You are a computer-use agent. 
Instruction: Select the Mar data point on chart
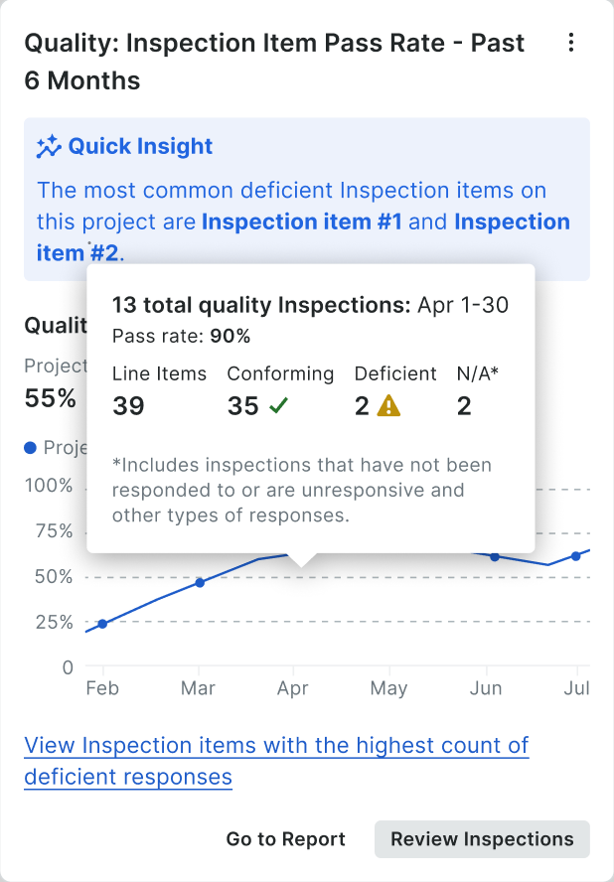[200, 583]
